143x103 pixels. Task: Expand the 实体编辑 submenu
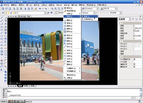72,71
